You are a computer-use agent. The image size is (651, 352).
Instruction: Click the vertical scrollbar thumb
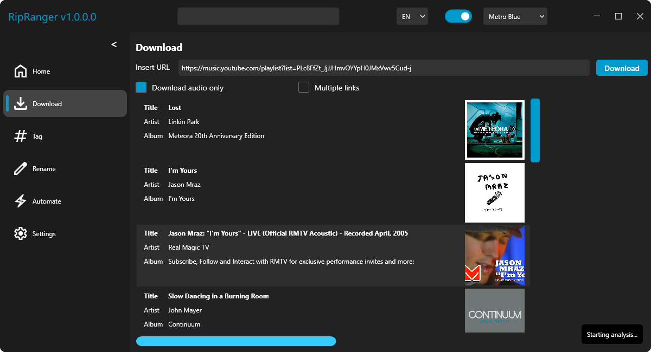[535, 131]
